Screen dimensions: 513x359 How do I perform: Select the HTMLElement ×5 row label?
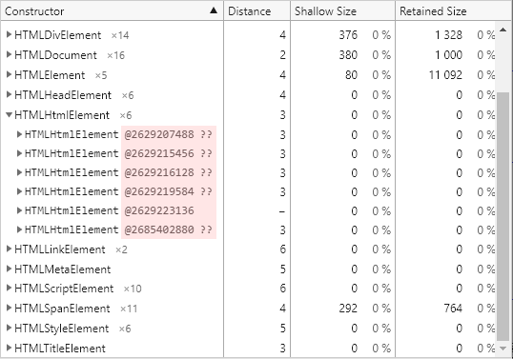pos(61,75)
